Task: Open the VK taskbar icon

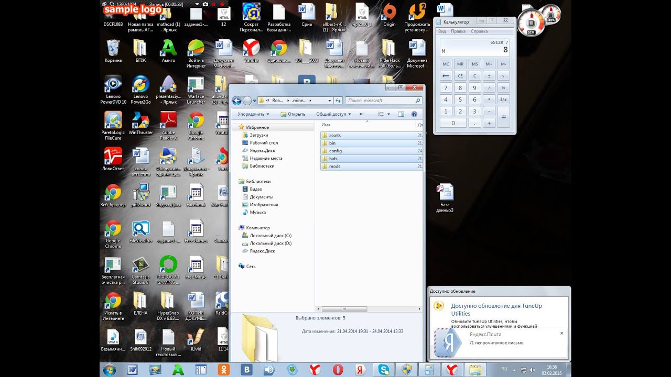Action: pos(246,370)
